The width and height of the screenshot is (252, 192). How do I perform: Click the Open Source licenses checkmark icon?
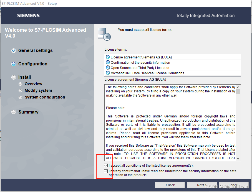(x=108, y=68)
